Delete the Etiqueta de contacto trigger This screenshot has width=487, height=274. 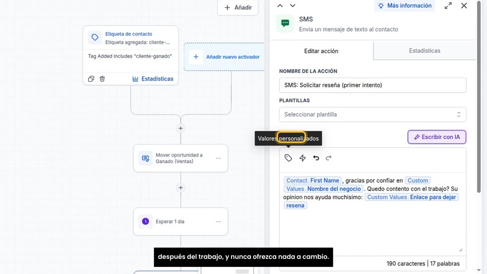click(102, 78)
